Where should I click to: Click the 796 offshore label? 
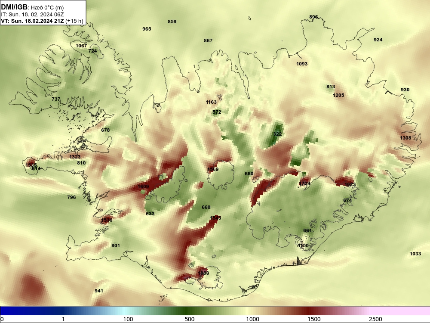click(x=71, y=198)
